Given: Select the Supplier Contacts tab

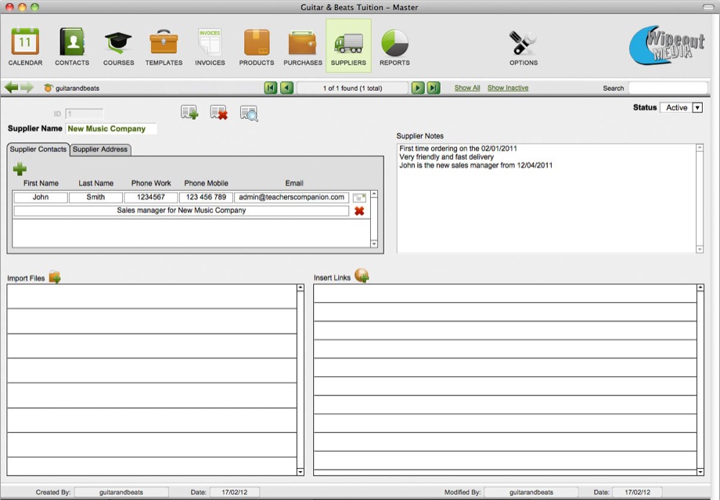Looking at the screenshot, I should coord(38,149).
